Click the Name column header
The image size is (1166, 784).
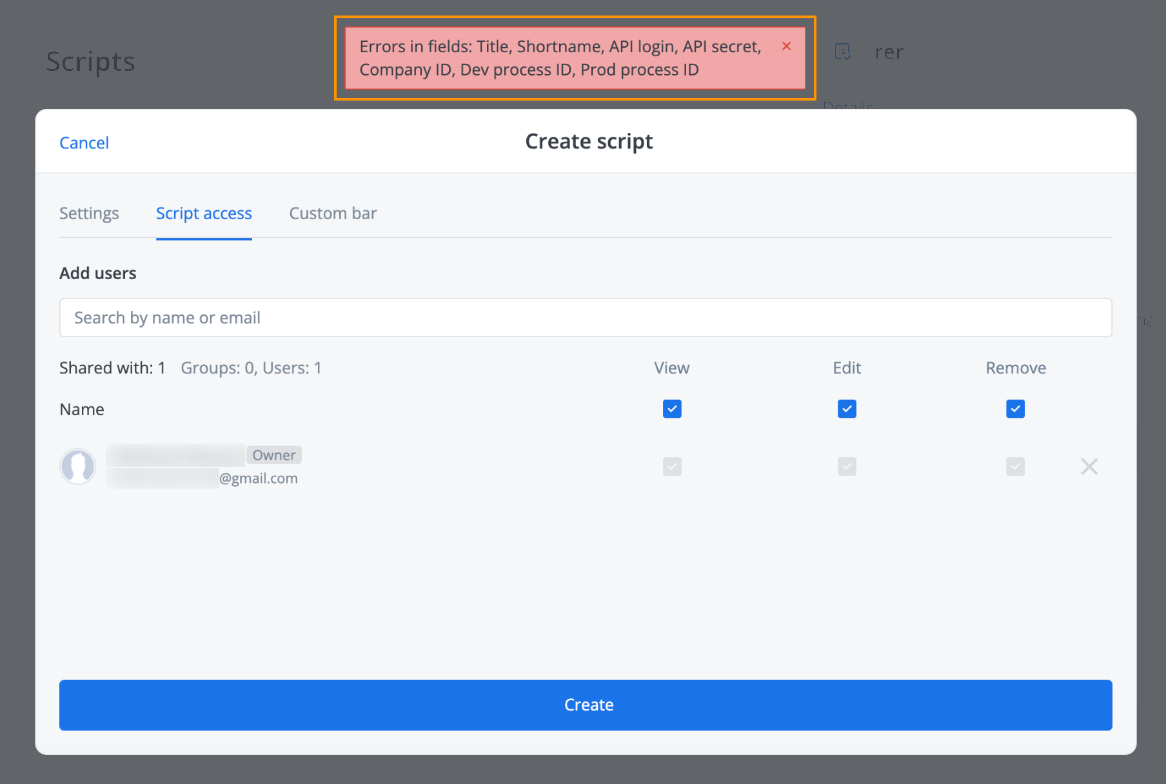point(82,409)
